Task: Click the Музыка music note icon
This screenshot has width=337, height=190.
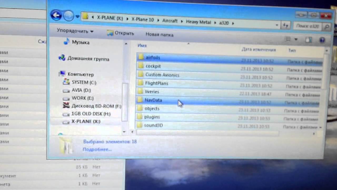Action: 67,41
